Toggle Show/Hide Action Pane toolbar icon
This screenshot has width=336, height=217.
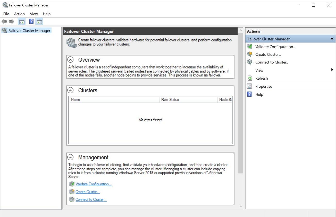click(x=39, y=21)
